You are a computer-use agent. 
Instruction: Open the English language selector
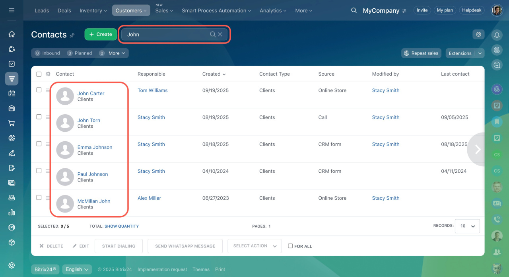[x=77, y=269]
